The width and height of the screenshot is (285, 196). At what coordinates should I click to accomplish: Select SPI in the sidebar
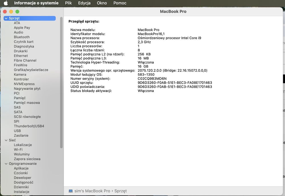coord(16,121)
